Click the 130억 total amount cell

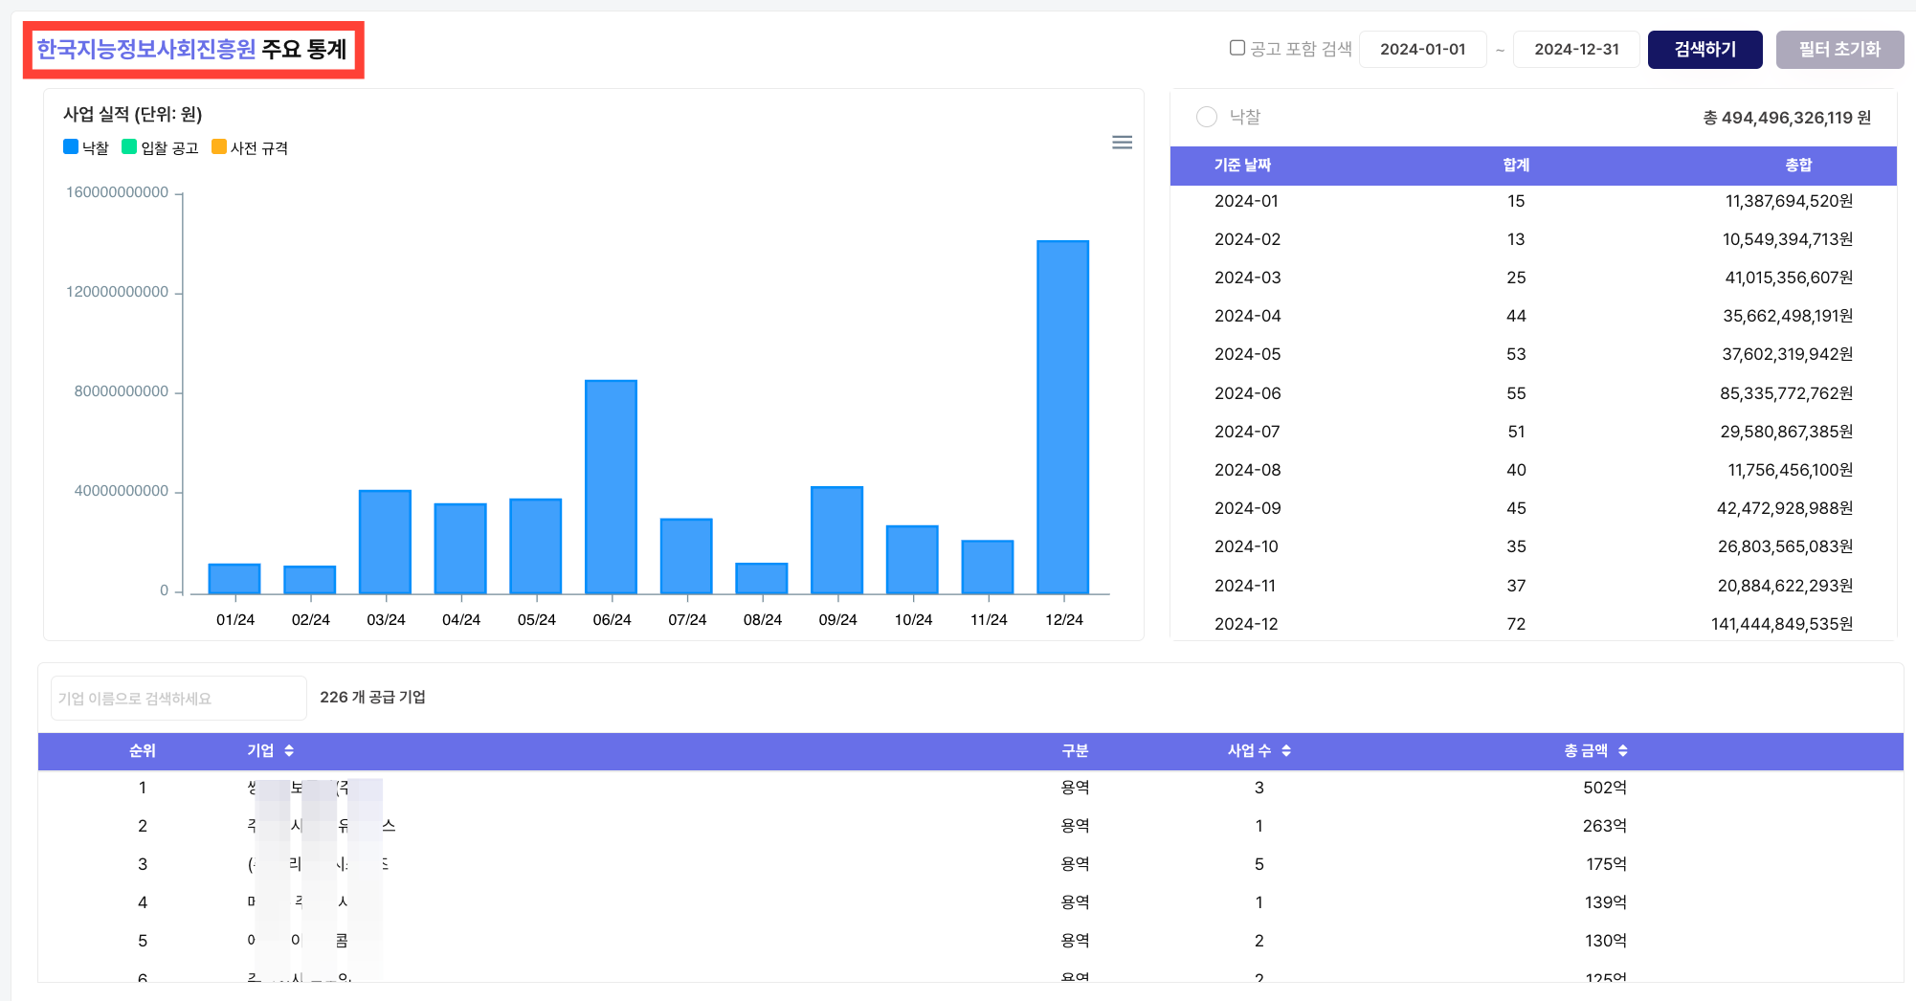pos(1606,941)
